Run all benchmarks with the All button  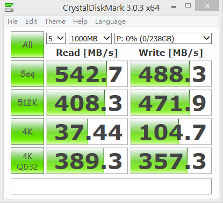tap(27, 45)
